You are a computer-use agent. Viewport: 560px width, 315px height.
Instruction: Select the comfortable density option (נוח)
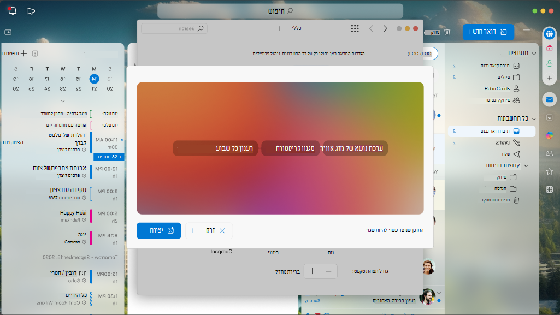331,253
